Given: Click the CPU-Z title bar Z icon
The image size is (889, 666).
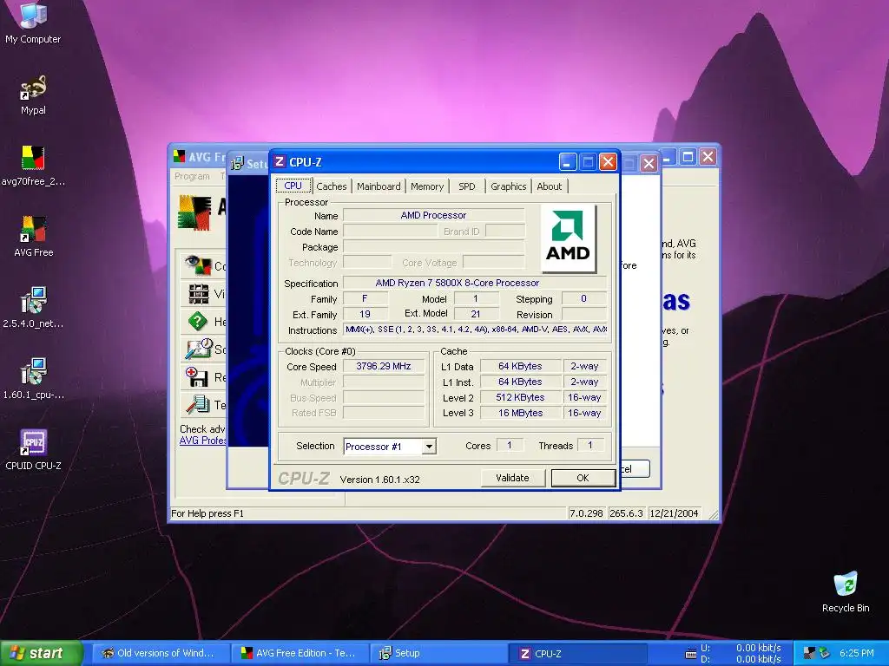Looking at the screenshot, I should tap(280, 162).
